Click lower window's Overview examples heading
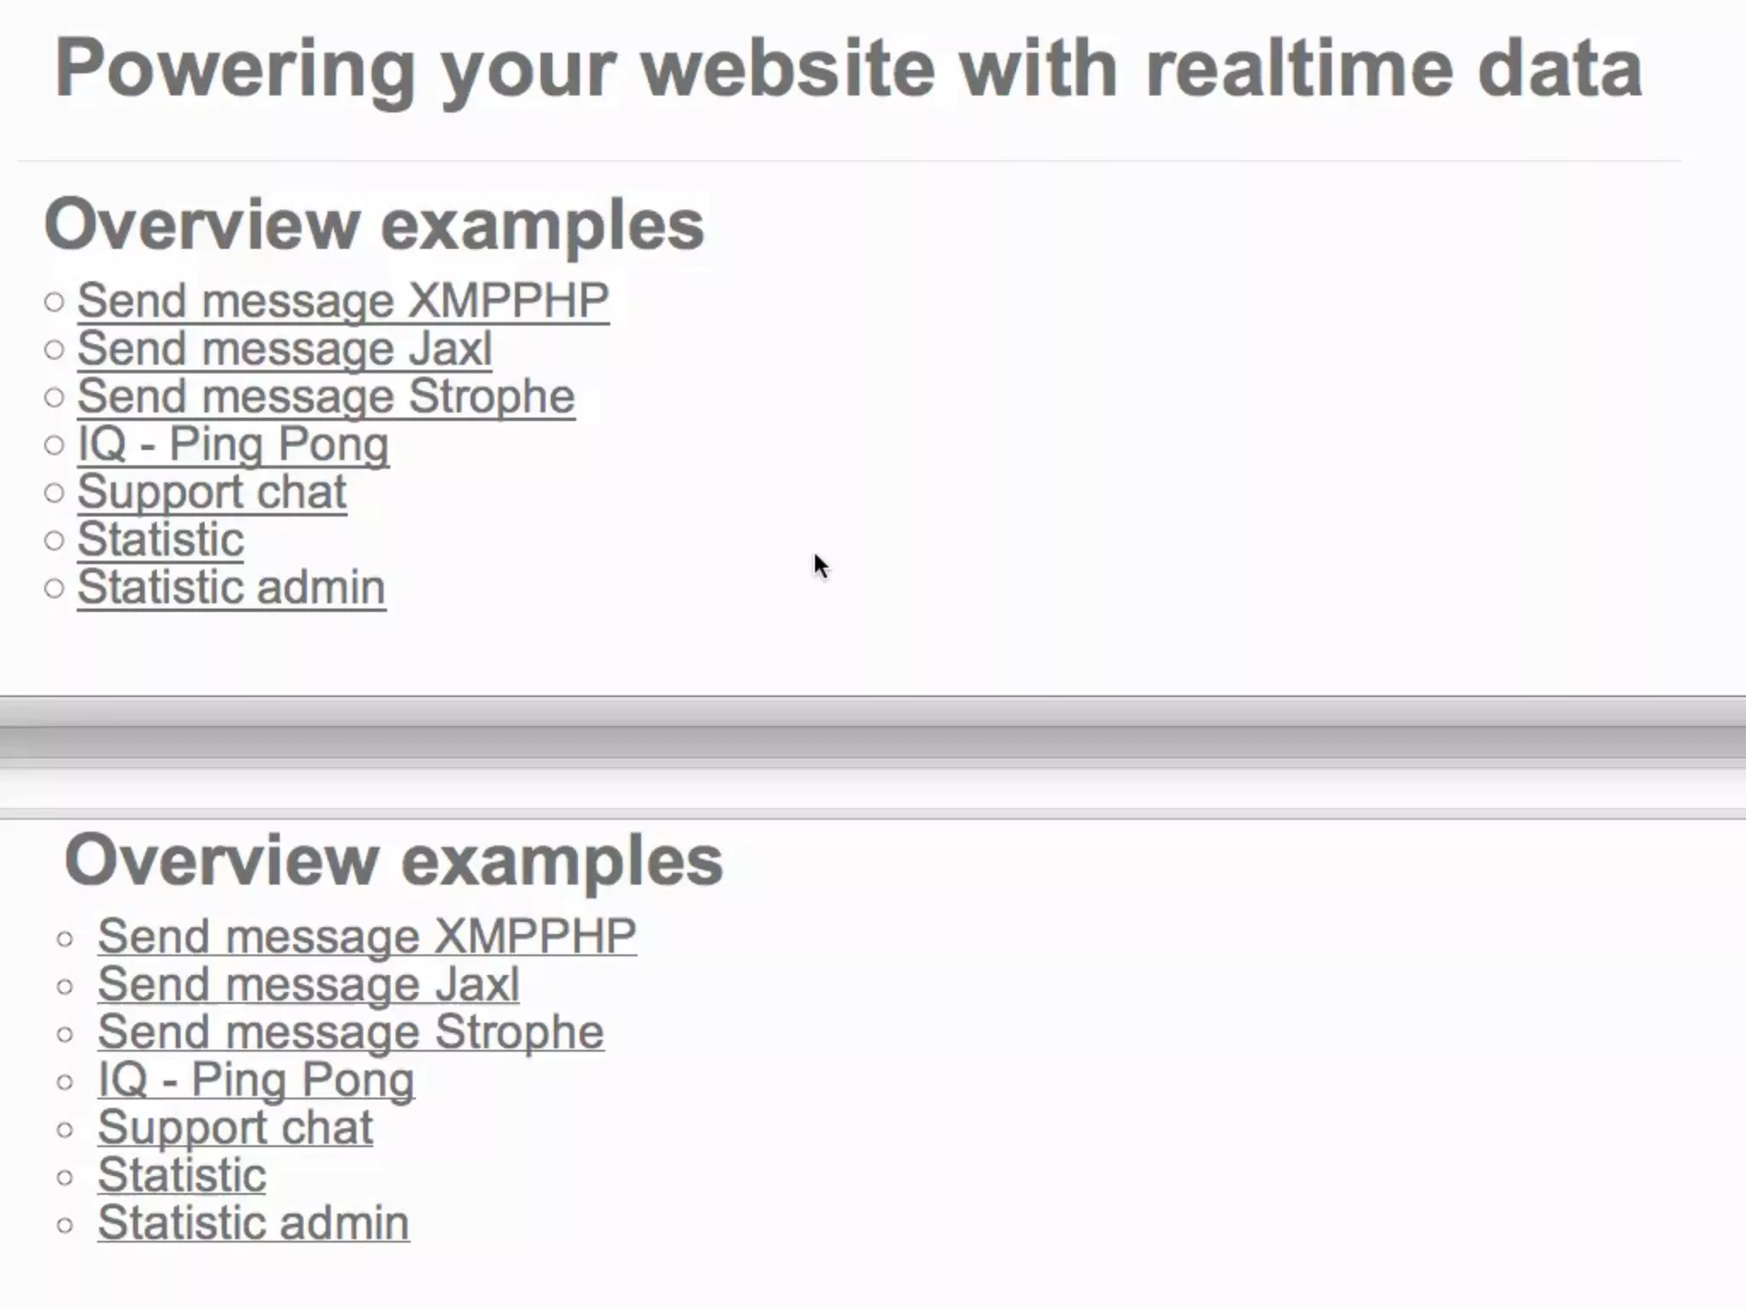The height and width of the screenshot is (1309, 1746). [x=393, y=861]
